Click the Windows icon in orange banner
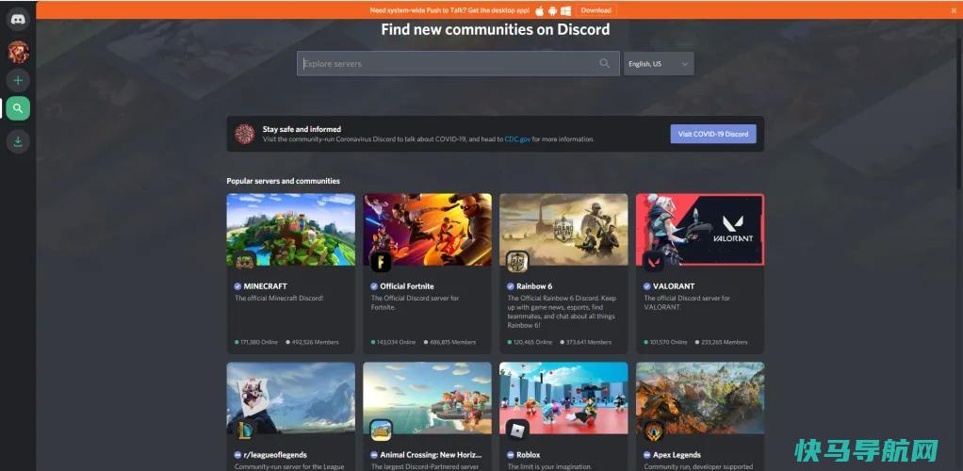 pyautogui.click(x=565, y=10)
